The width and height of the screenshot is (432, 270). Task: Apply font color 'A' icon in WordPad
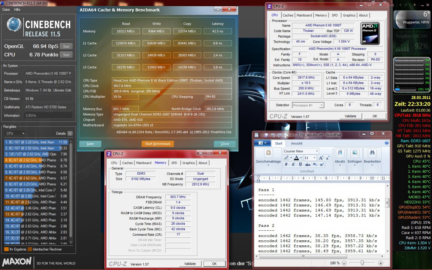pyautogui.click(x=296, y=157)
